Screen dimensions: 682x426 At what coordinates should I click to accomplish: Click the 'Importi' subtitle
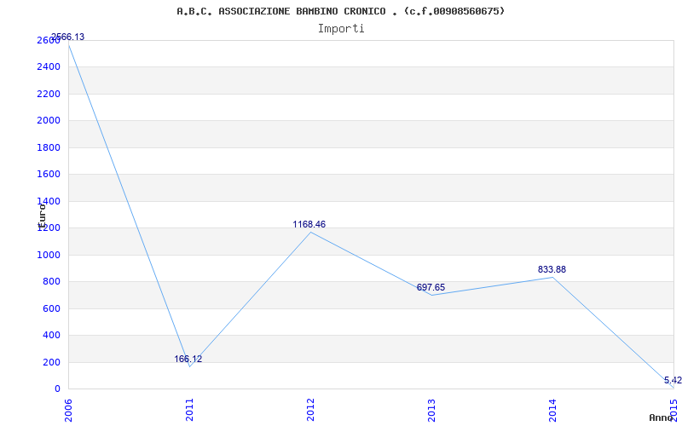pos(341,29)
